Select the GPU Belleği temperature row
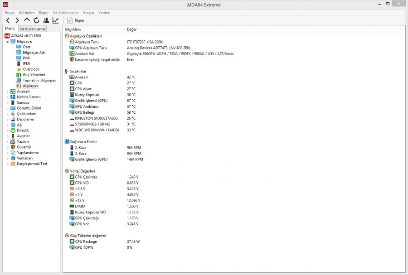Image resolution: width=408 pixels, height=275 pixels. [102, 112]
